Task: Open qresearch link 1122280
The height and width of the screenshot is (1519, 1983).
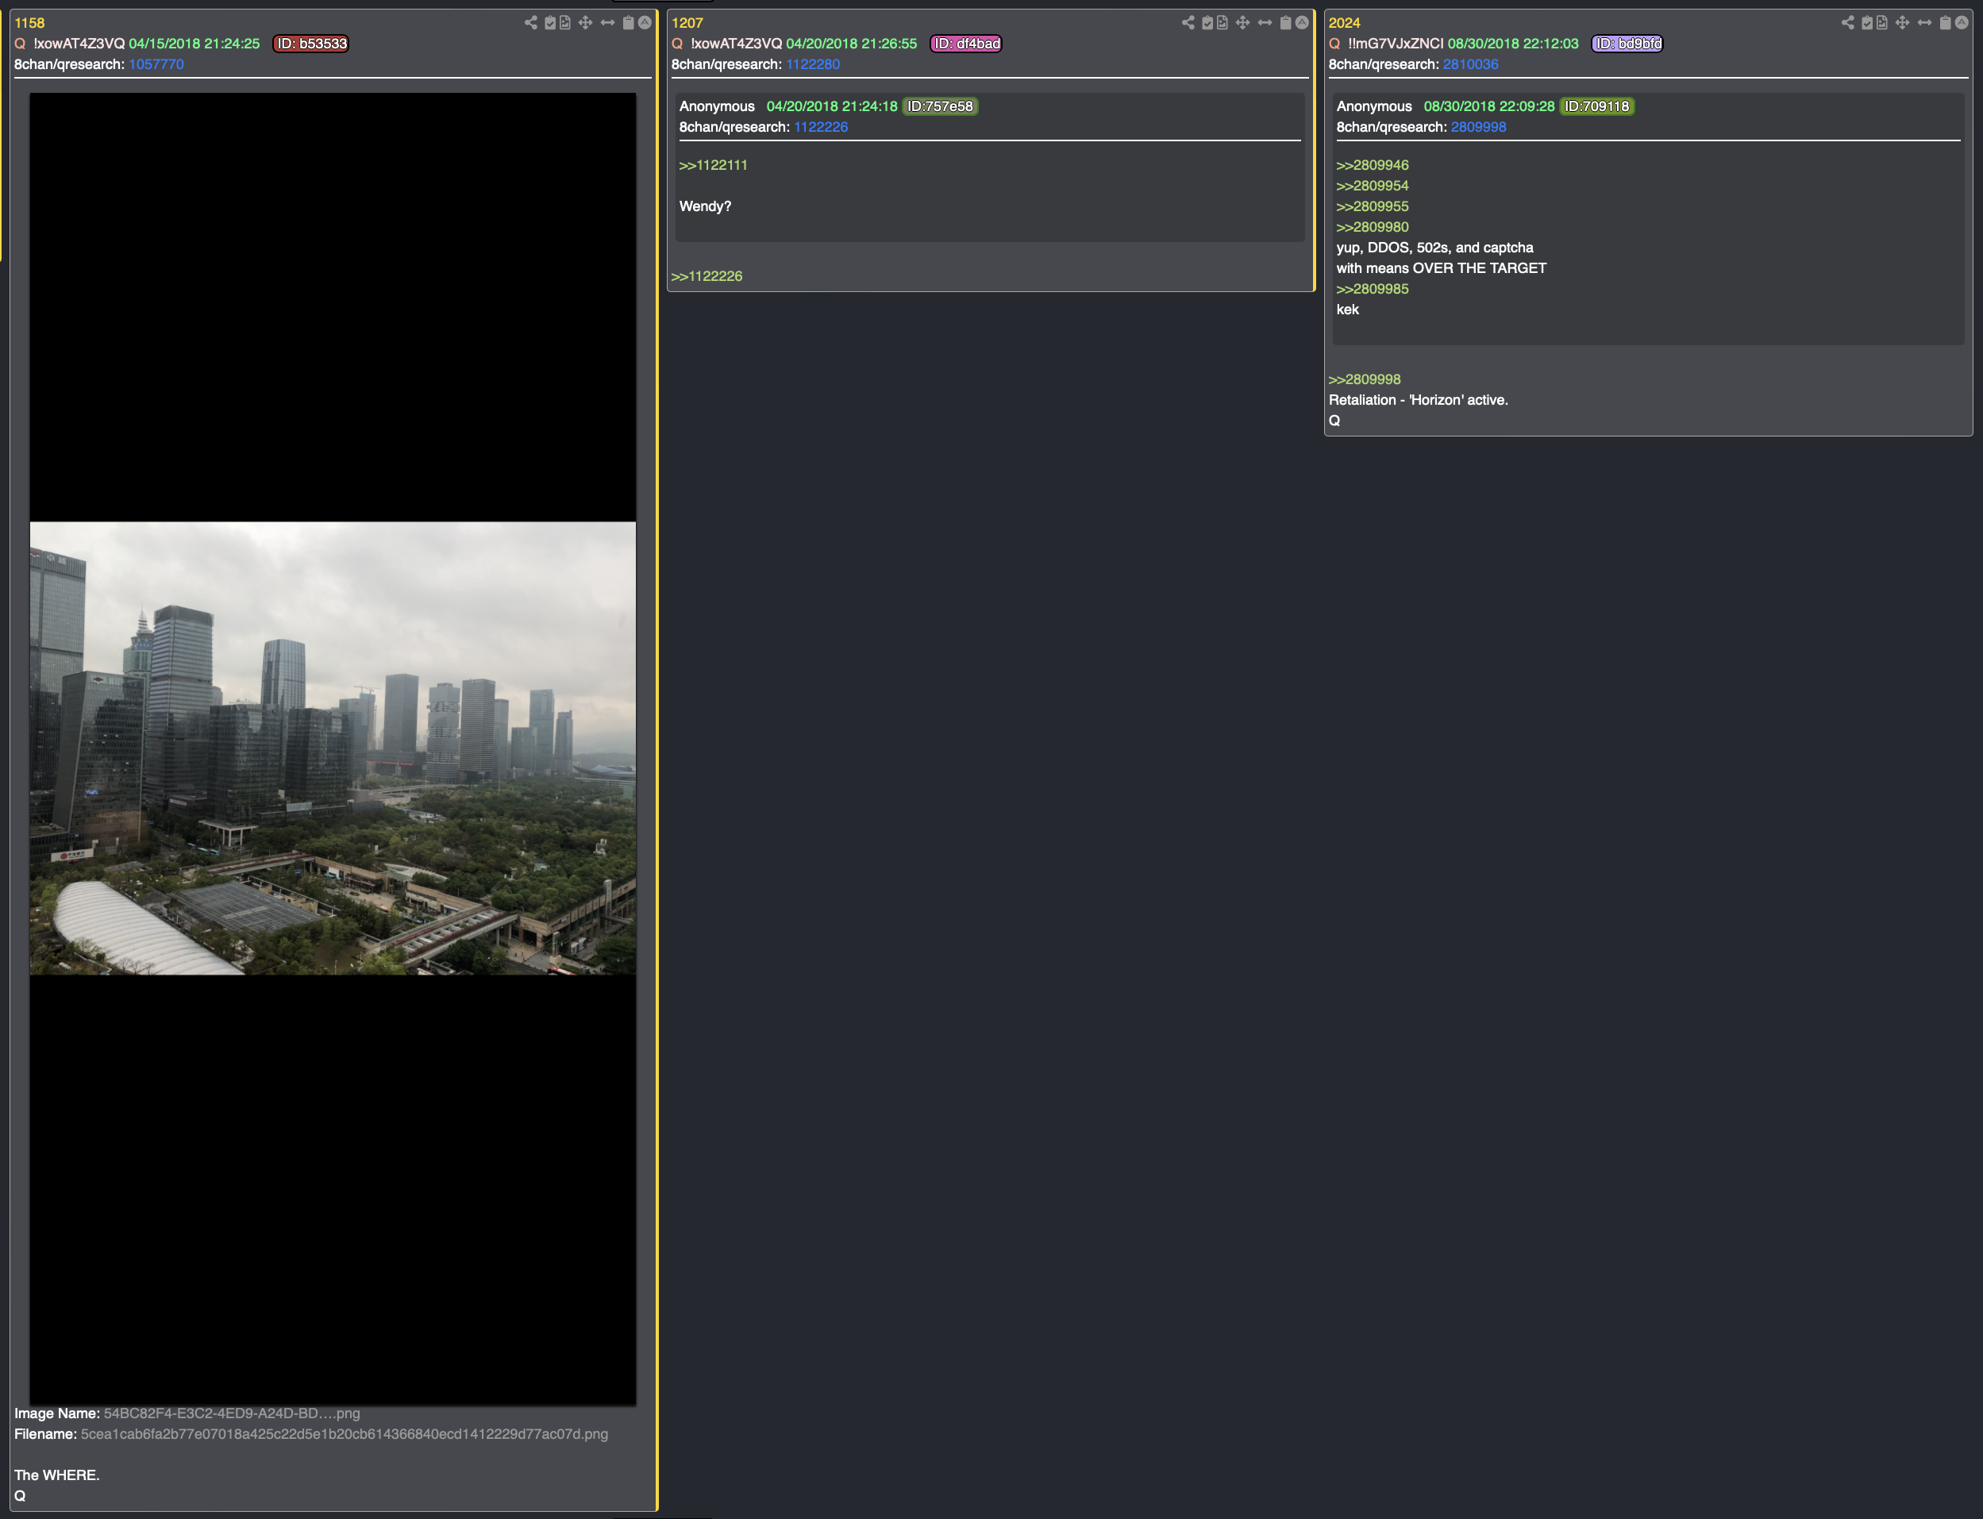Action: pos(812,64)
